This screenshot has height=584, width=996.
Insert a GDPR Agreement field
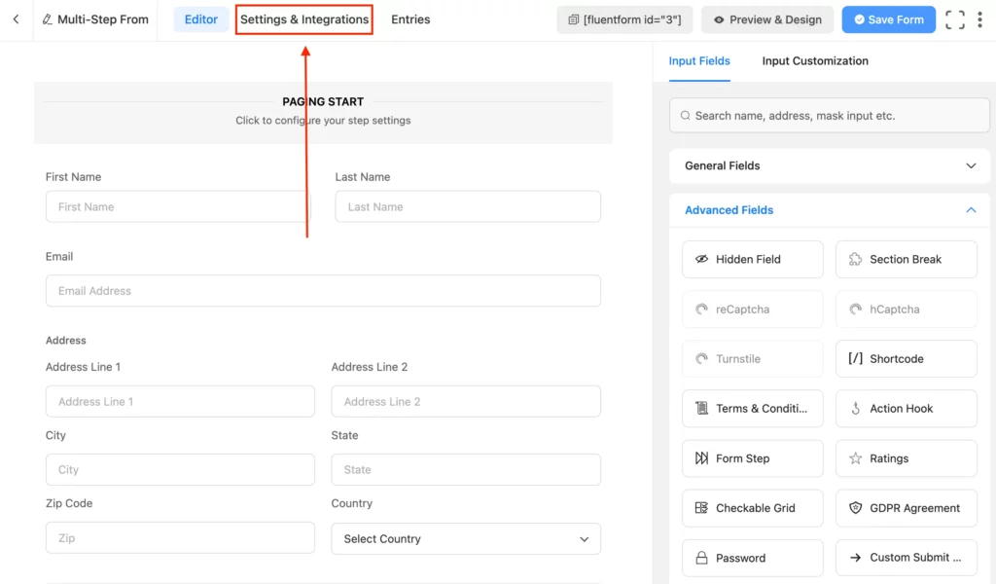pos(906,507)
